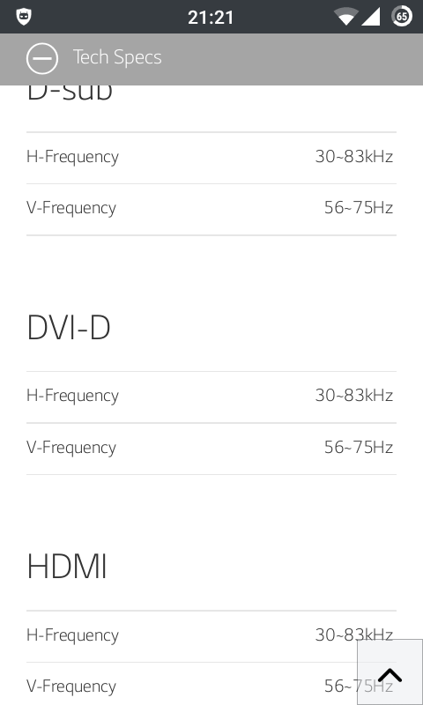Viewport: 423px width, 705px height.
Task: Tap the D-sub H-Frequency row label
Action: pos(72,157)
